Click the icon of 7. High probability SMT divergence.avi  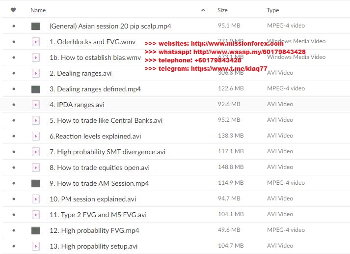(x=36, y=152)
